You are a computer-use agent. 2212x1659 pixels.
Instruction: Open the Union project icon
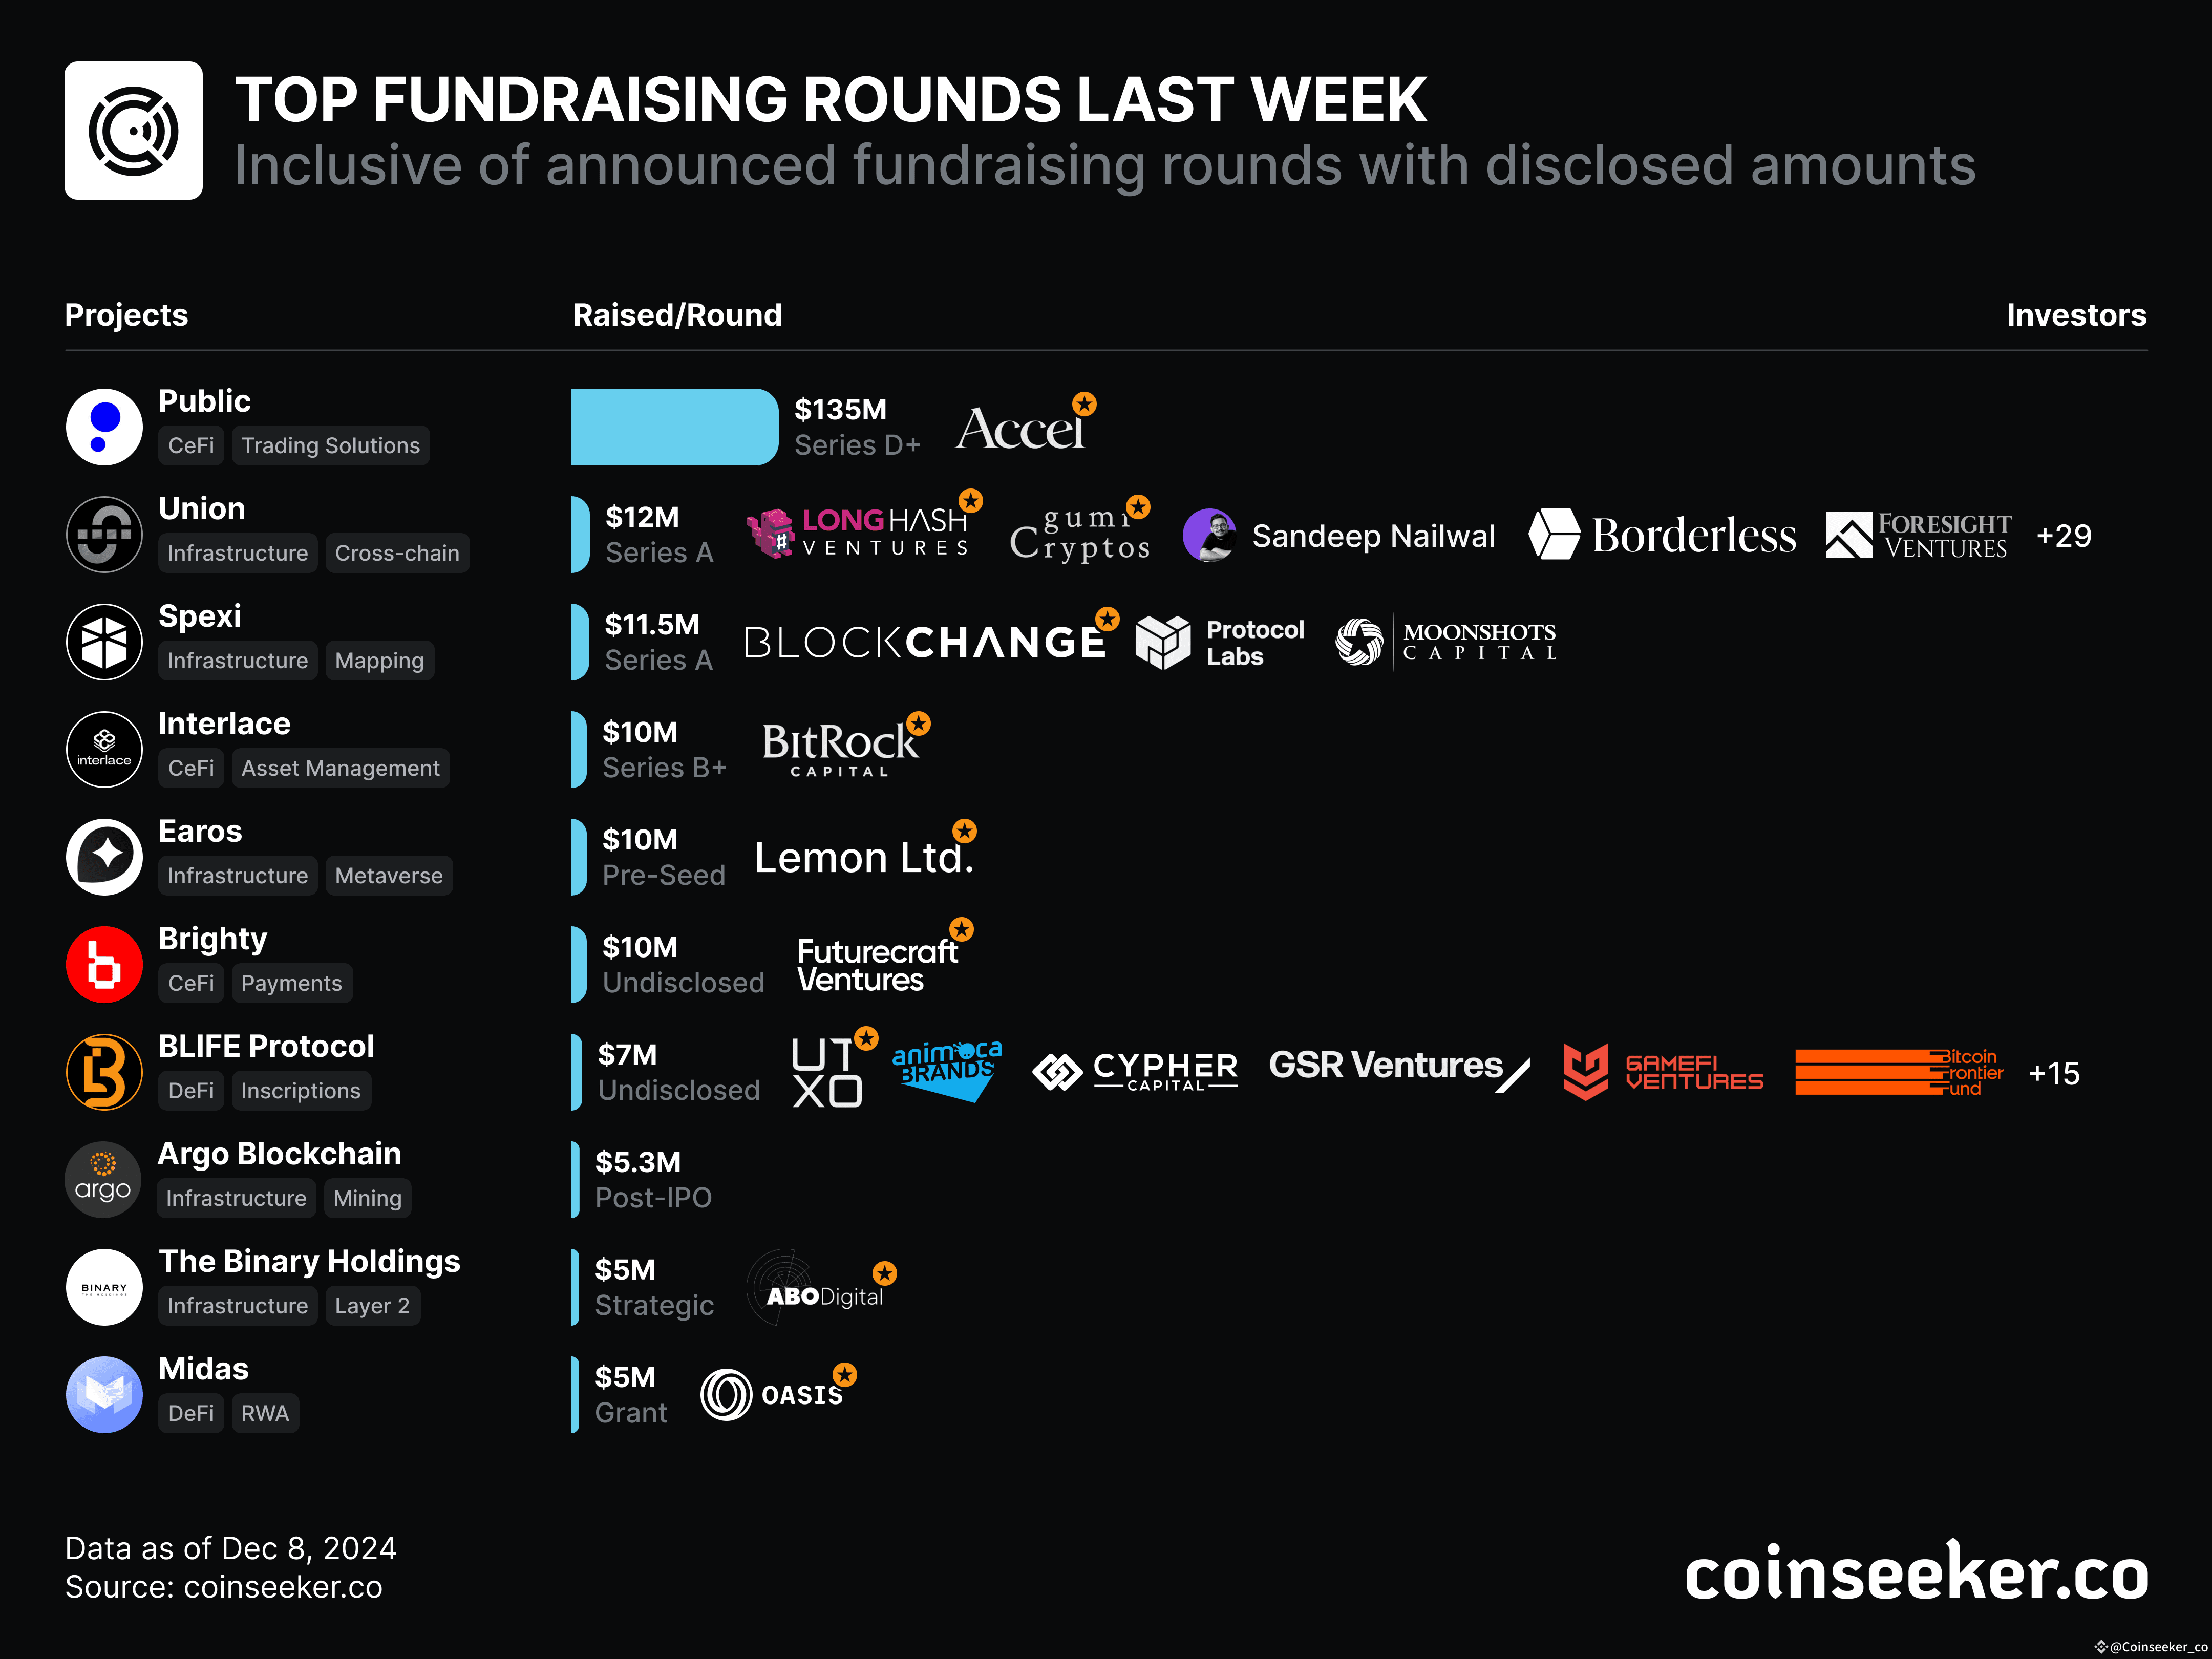click(104, 534)
